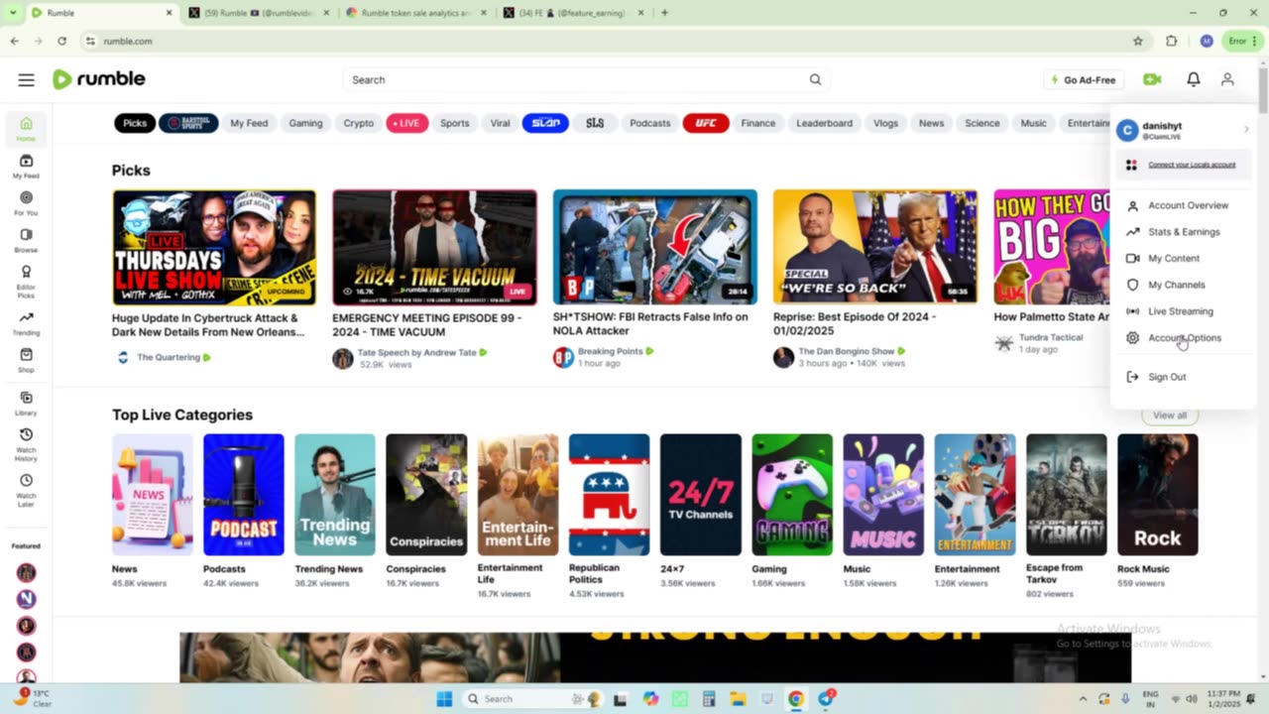The image size is (1269, 714).
Task: Select the UFC category chip
Action: [706, 123]
